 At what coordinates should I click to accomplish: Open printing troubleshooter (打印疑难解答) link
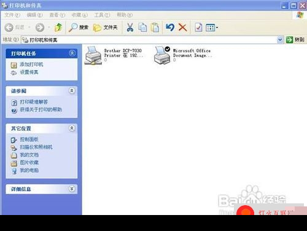[x=34, y=102]
